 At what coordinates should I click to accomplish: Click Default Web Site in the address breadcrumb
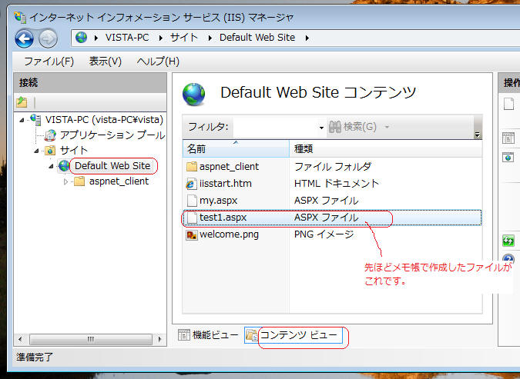[257, 38]
